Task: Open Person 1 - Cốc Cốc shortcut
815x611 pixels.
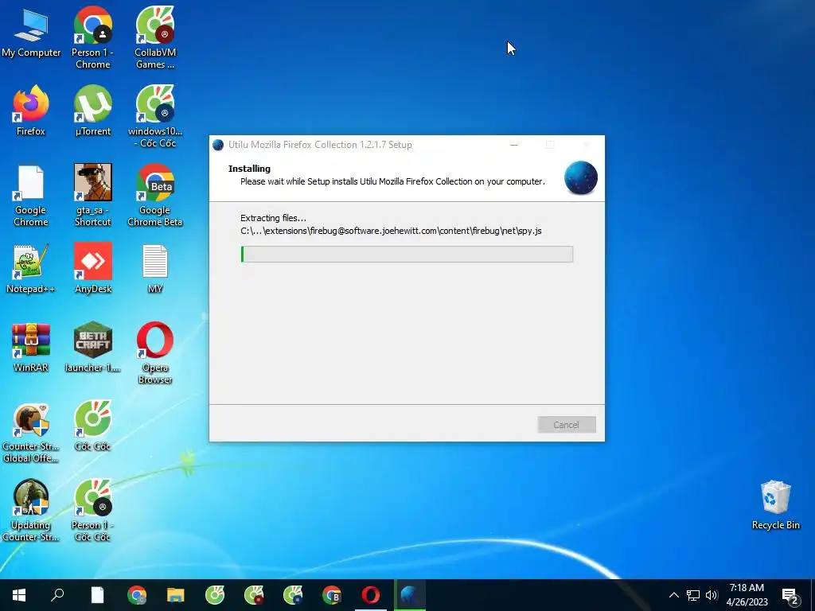Action: pyautogui.click(x=92, y=511)
